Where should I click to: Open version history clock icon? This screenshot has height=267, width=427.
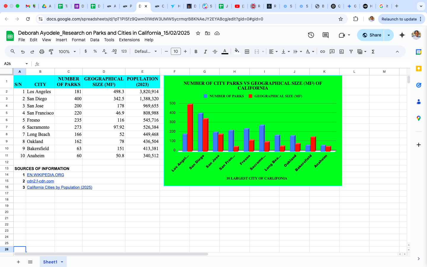point(311,35)
